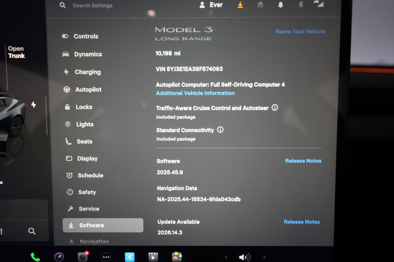Screen dimensions: 394x262
Task: Tap the LTE signal strength icon
Action: [x=319, y=4]
